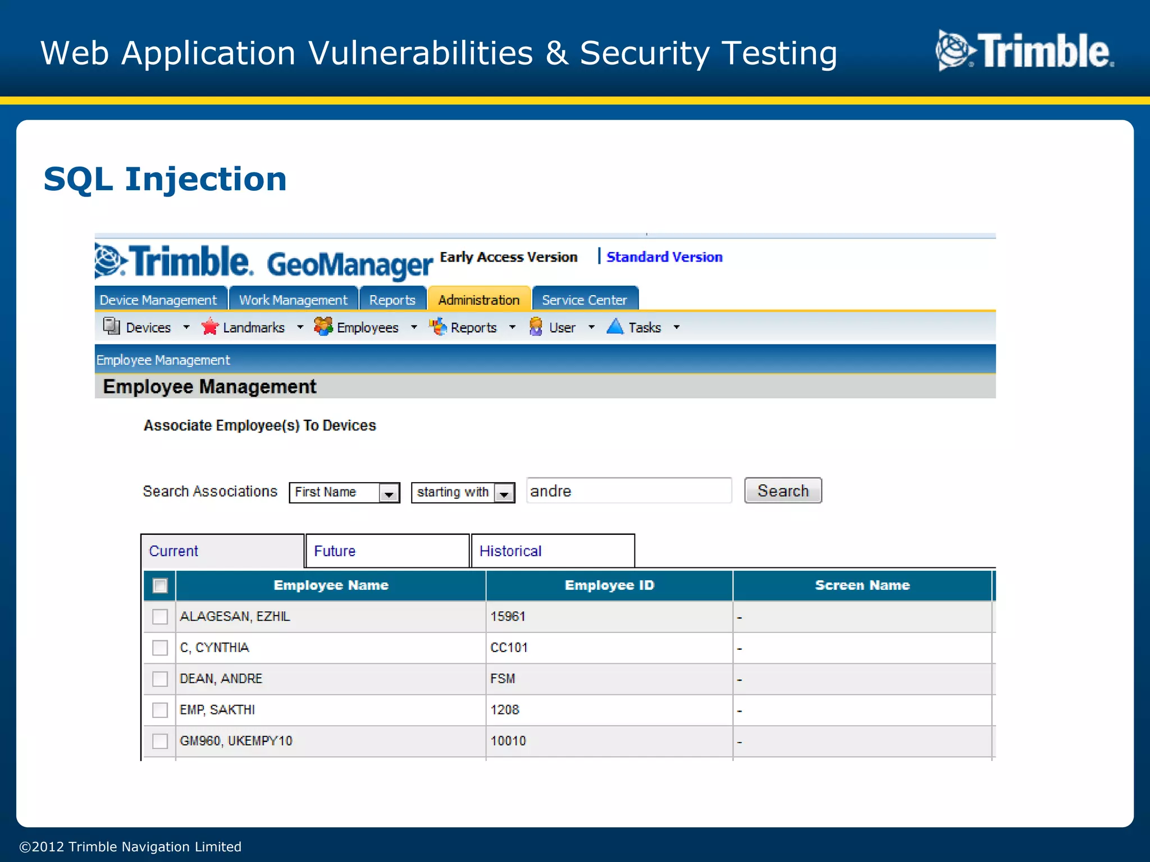Click the Employee ID cell 'CC101'
The height and width of the screenshot is (862, 1150).
[x=509, y=648]
